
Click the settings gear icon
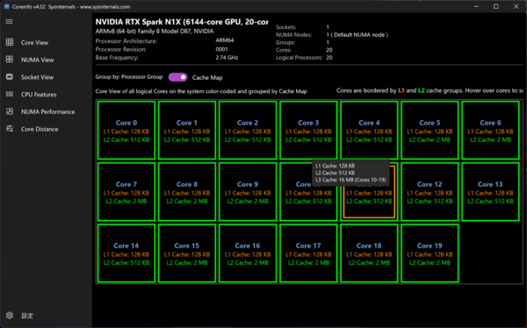pos(10,315)
